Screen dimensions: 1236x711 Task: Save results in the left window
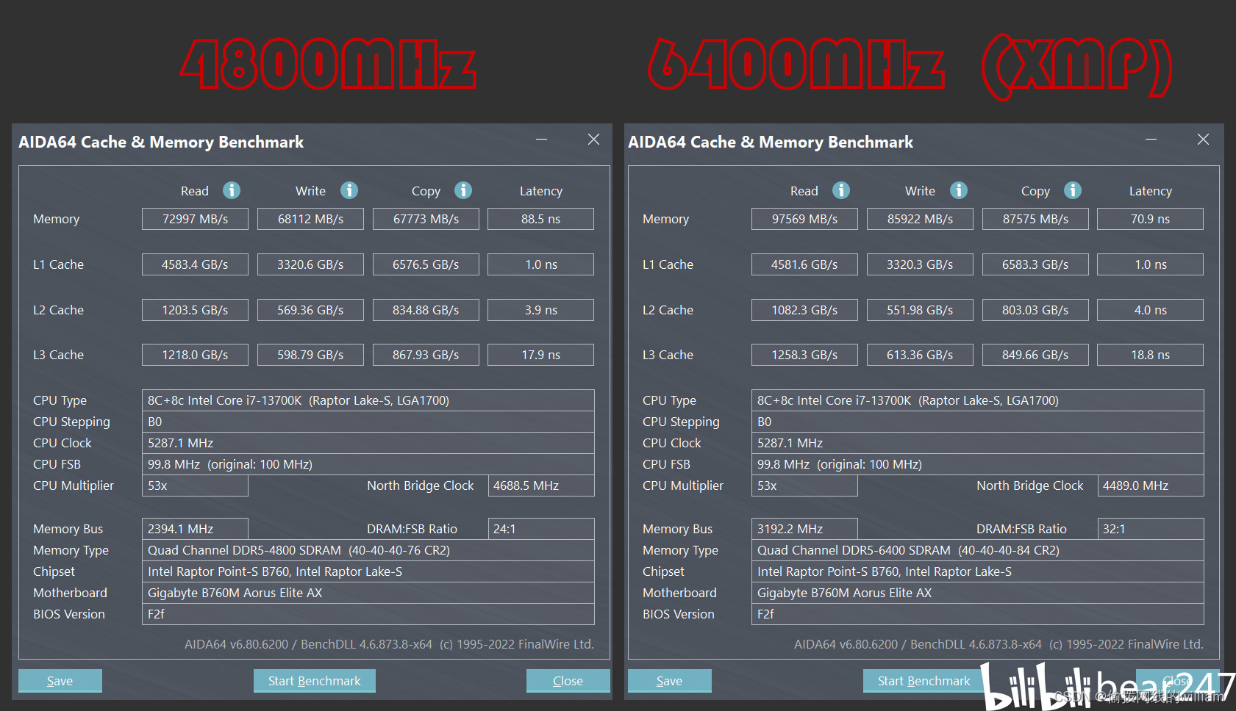click(x=60, y=681)
